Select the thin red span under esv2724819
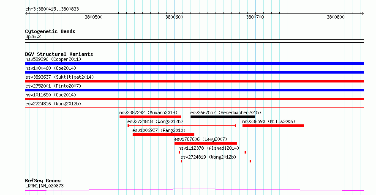The image size is (376, 195). point(216,161)
